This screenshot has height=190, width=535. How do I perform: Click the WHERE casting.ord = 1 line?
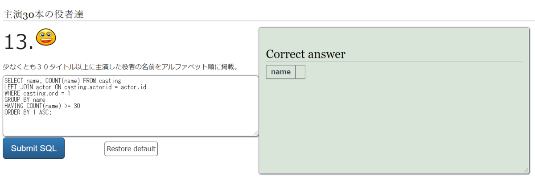[37, 94]
